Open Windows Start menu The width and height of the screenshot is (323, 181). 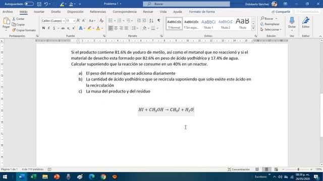(x=5, y=176)
